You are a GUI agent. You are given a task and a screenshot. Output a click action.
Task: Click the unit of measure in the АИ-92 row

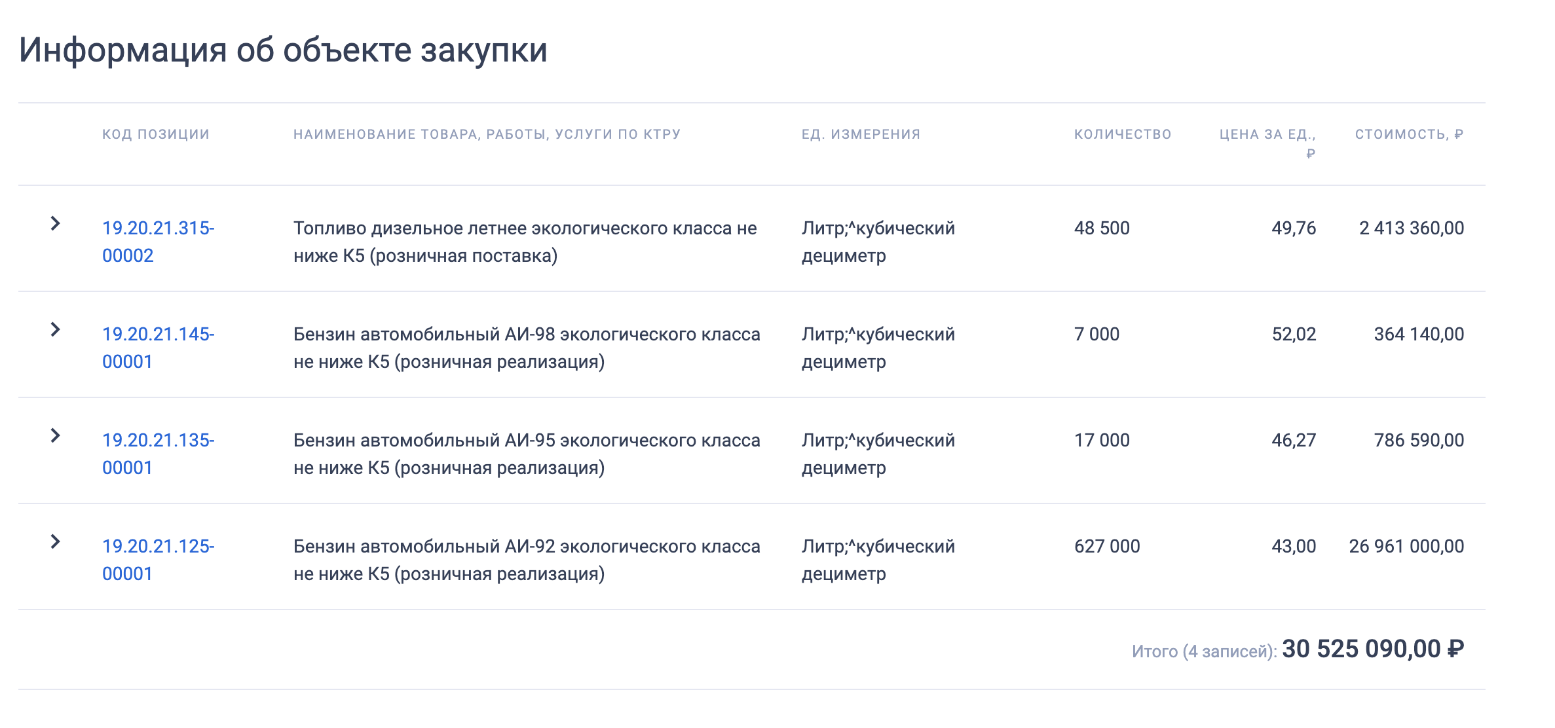pyautogui.click(x=878, y=560)
